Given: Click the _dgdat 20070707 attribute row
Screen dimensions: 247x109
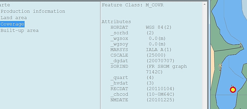Looking at the screenshot, I should [x=142, y=61].
